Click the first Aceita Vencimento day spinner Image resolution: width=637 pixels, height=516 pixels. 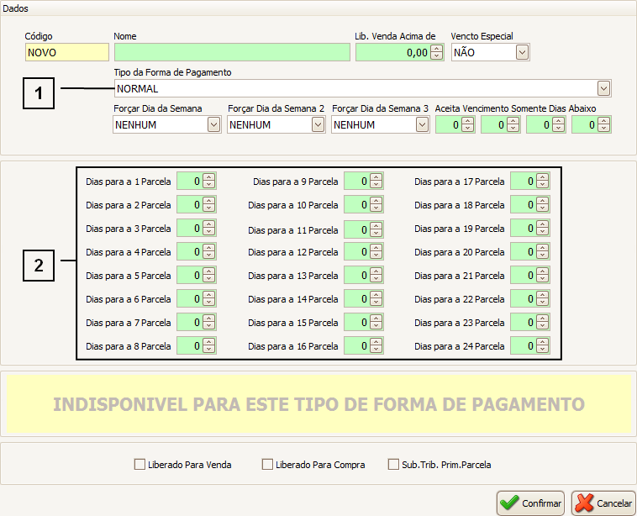pos(449,124)
